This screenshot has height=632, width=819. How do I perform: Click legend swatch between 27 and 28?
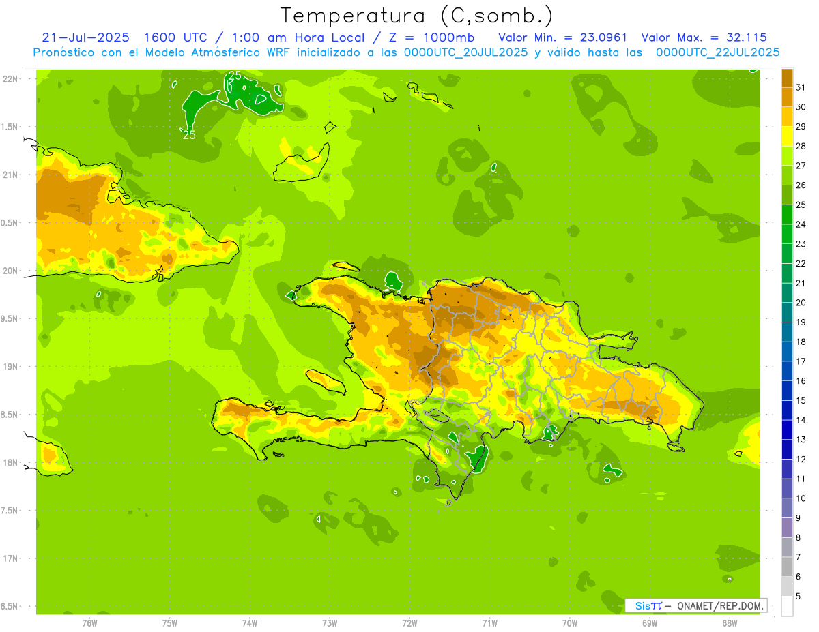coord(787,156)
